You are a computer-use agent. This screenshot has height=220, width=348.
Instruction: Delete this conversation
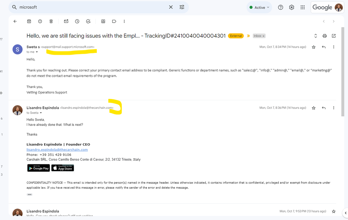point(51,21)
